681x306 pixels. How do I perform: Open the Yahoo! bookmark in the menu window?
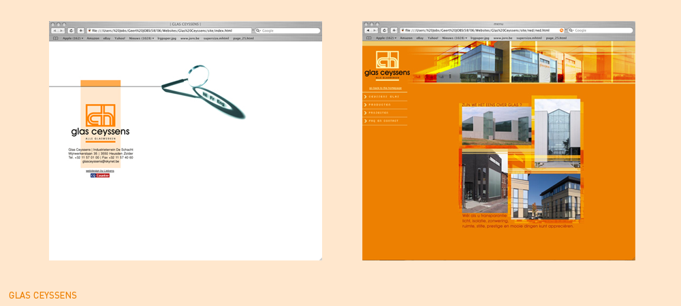coord(433,38)
